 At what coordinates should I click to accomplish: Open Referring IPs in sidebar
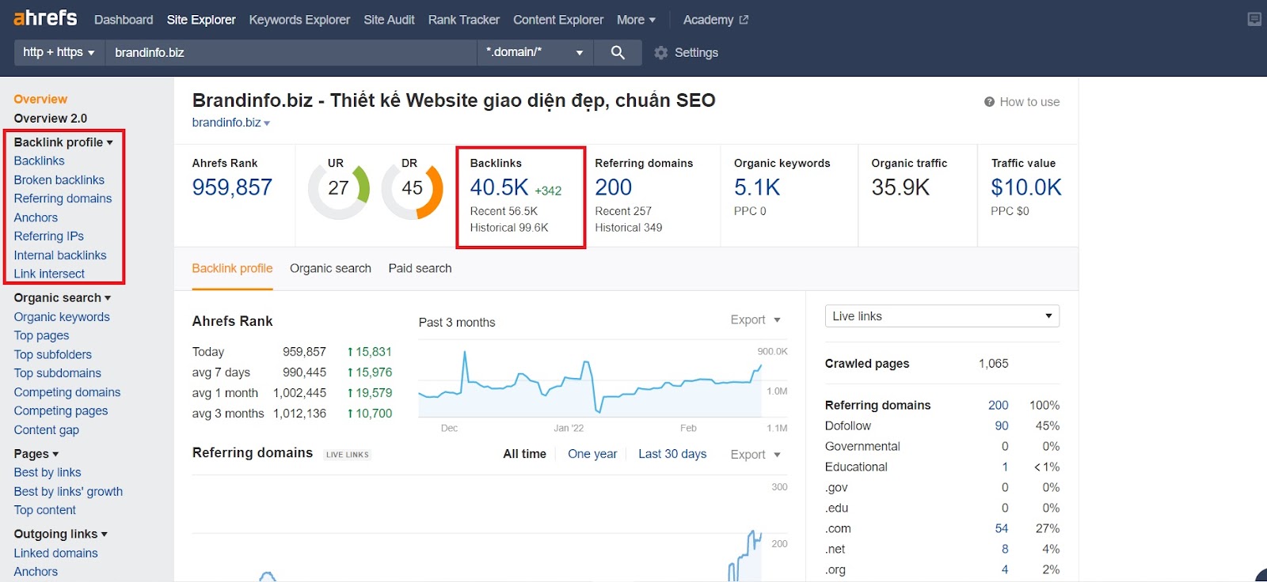(48, 236)
